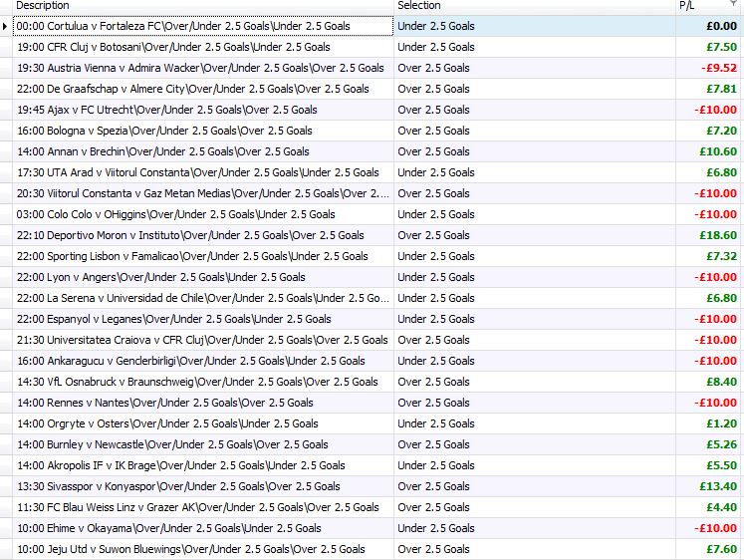Select FC Blau Weiss Linz v Grazer AK description
Image resolution: width=744 pixels, height=560 pixels.
203,507
